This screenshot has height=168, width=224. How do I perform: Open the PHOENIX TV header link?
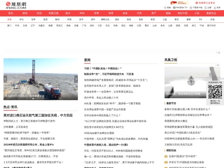[x=180, y=7]
